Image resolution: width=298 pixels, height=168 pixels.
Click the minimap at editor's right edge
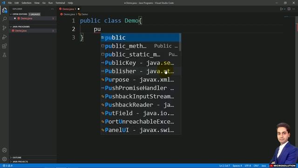point(286,17)
